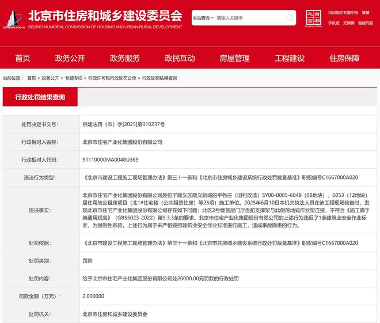380x323 pixels.
Task: Click the 处罚机关 row label
Action: point(40,314)
